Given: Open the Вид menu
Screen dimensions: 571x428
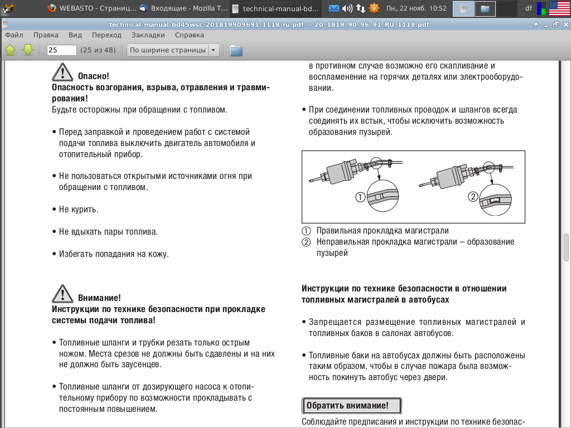Looking at the screenshot, I should pos(75,35).
